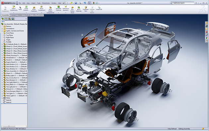The image size is (209, 131).
Task: Click the Rebuild traffic light icon
Action: click(x=94, y=3)
